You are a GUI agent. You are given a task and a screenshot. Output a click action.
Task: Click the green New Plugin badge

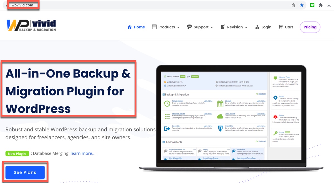[x=17, y=154]
